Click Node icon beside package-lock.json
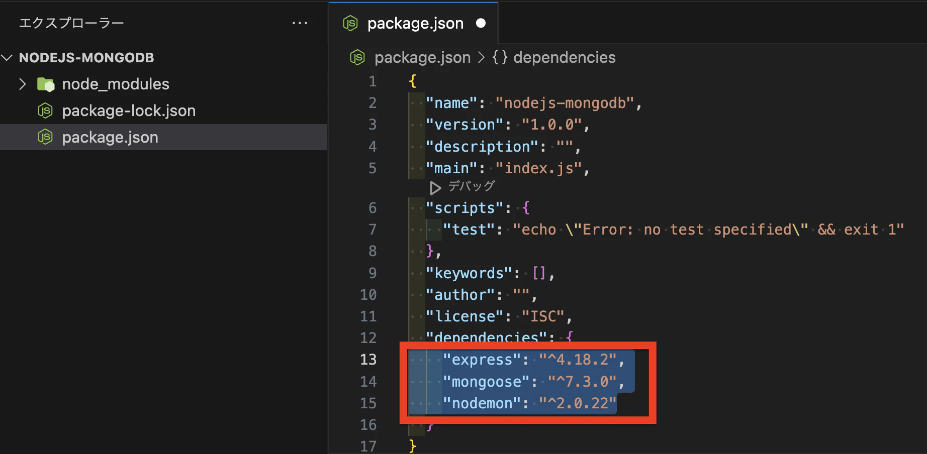 pyautogui.click(x=45, y=110)
